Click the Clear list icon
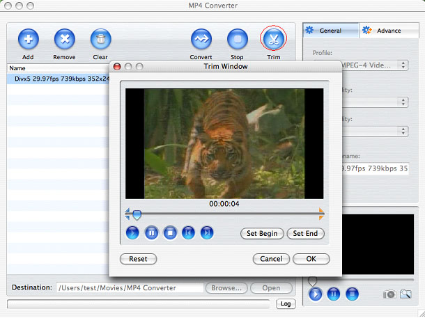 [100, 40]
